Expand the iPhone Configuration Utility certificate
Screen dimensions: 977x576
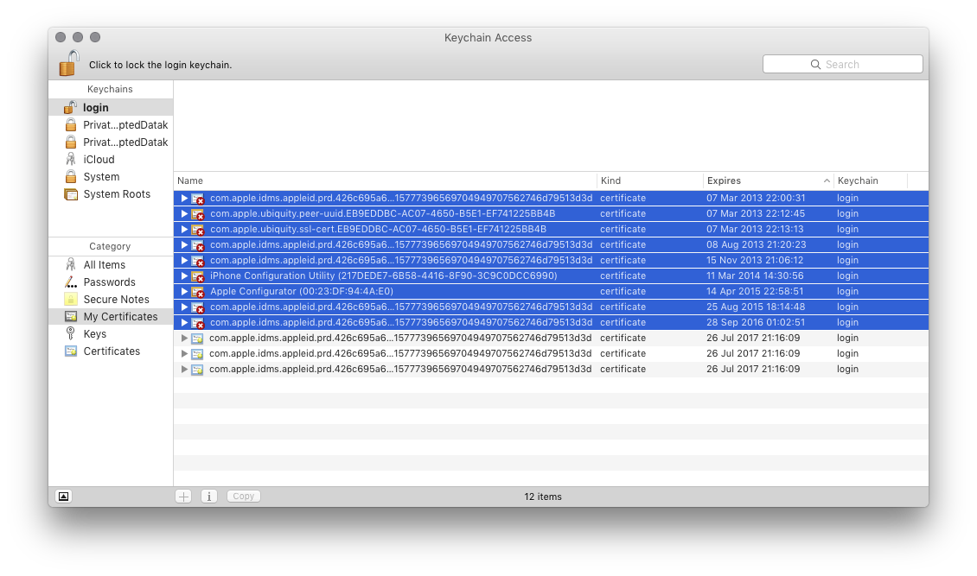click(x=184, y=275)
